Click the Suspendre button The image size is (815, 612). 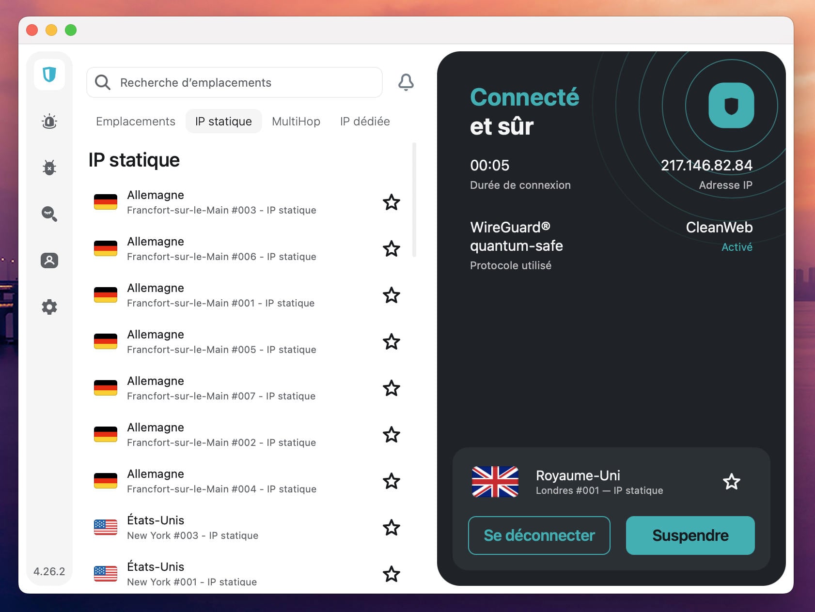pos(690,535)
